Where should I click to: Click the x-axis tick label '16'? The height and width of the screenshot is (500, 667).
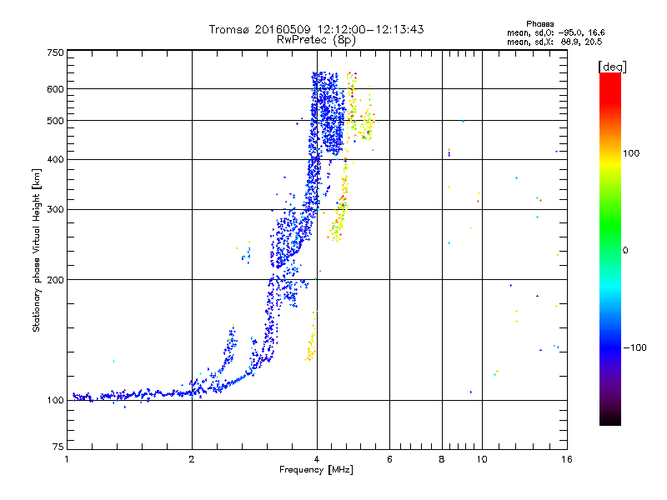(567, 459)
